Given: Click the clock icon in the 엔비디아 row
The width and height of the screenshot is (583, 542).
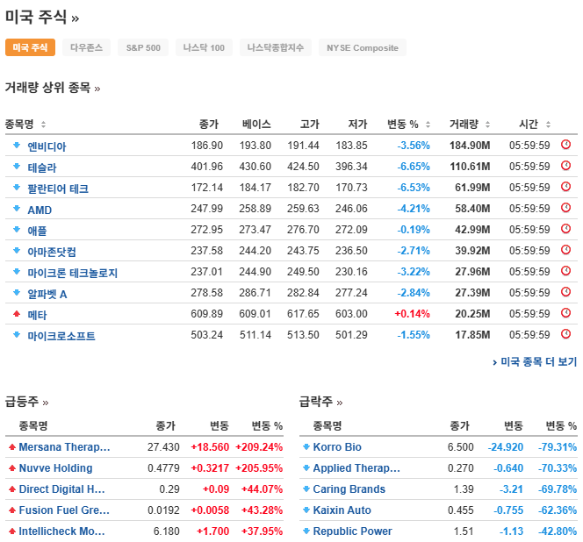Looking at the screenshot, I should click(x=565, y=144).
